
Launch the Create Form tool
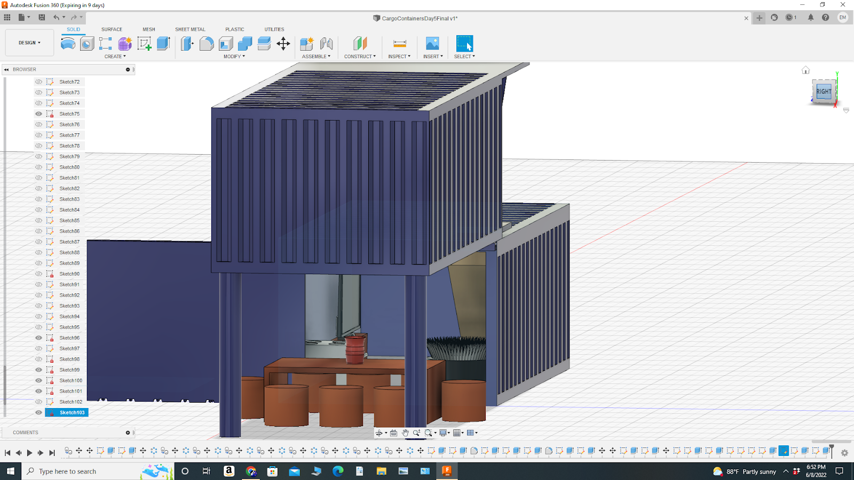tap(124, 45)
